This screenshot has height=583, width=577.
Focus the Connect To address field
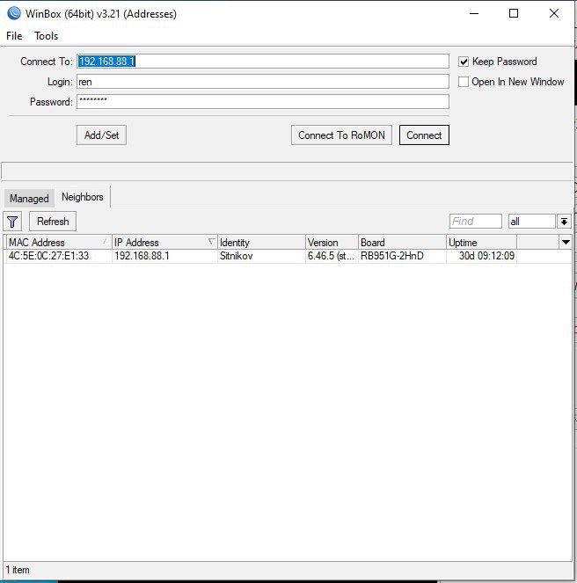263,62
